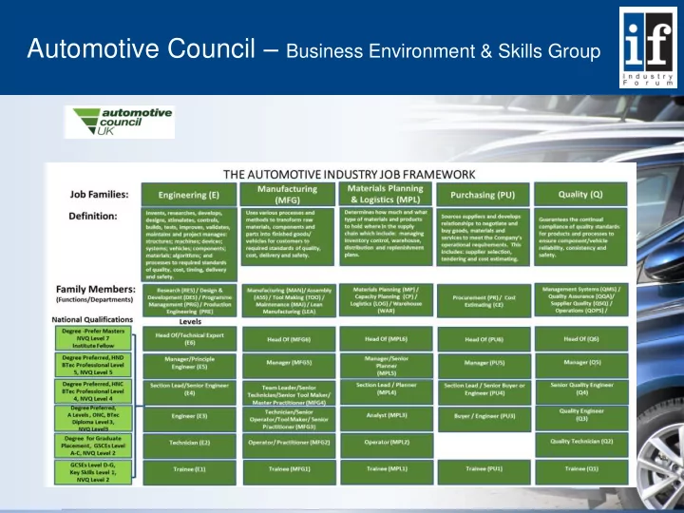
Task: Click Section Lead/Senior Engineer (E4) cell
Action: coord(190,392)
